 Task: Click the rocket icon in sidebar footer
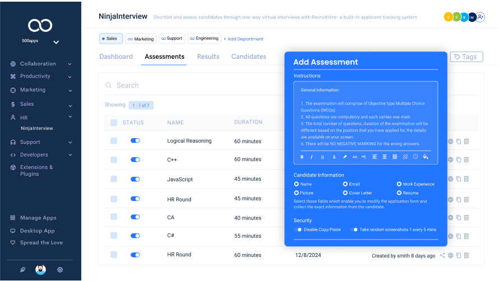(22, 270)
